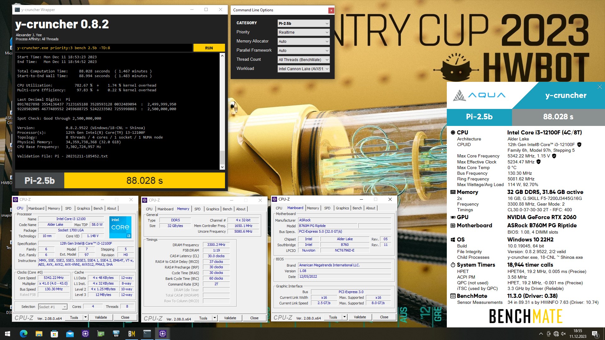The image size is (605, 340).
Task: Click the AQUA logo in the BenchMate result panel
Action: pos(479,95)
